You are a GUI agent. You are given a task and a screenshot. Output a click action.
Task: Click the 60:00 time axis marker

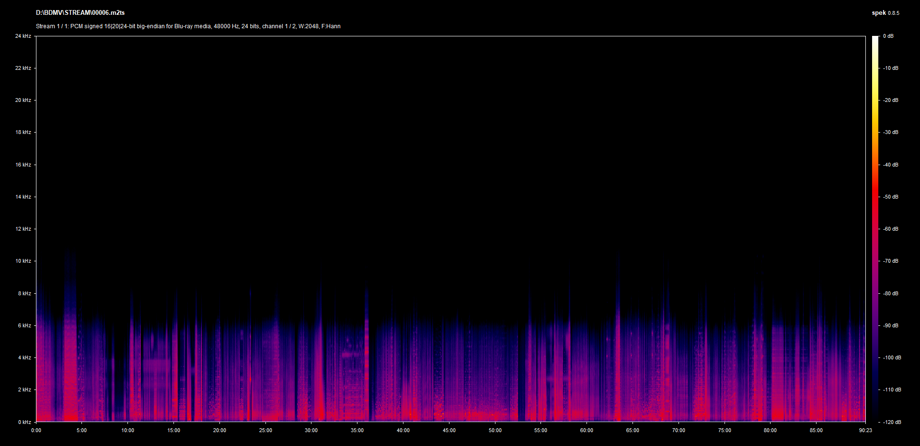click(x=586, y=430)
